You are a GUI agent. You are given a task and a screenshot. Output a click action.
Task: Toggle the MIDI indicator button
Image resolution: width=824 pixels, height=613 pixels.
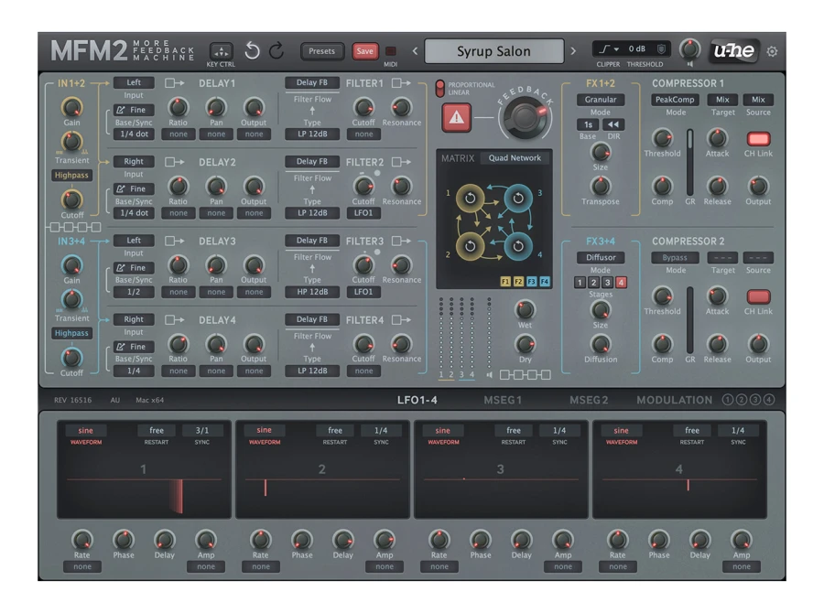point(390,51)
